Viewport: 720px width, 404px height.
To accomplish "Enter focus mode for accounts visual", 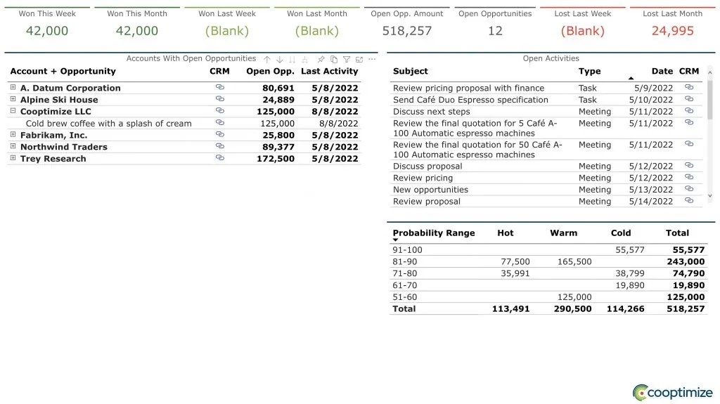I will click(x=359, y=60).
